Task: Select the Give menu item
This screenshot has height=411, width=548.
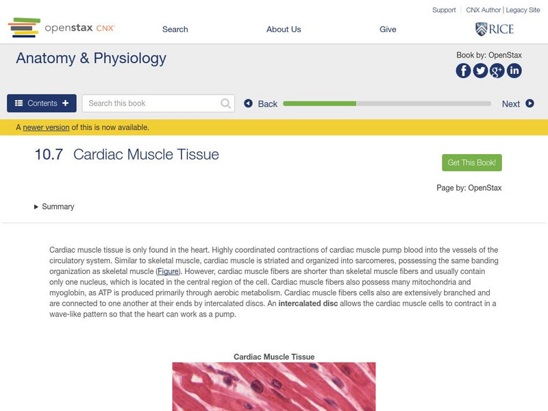Action: point(388,29)
